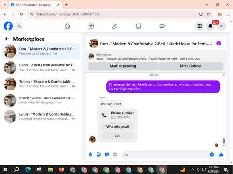Open the Windows Start menu
The width and height of the screenshot is (233, 174).
coord(5,169)
